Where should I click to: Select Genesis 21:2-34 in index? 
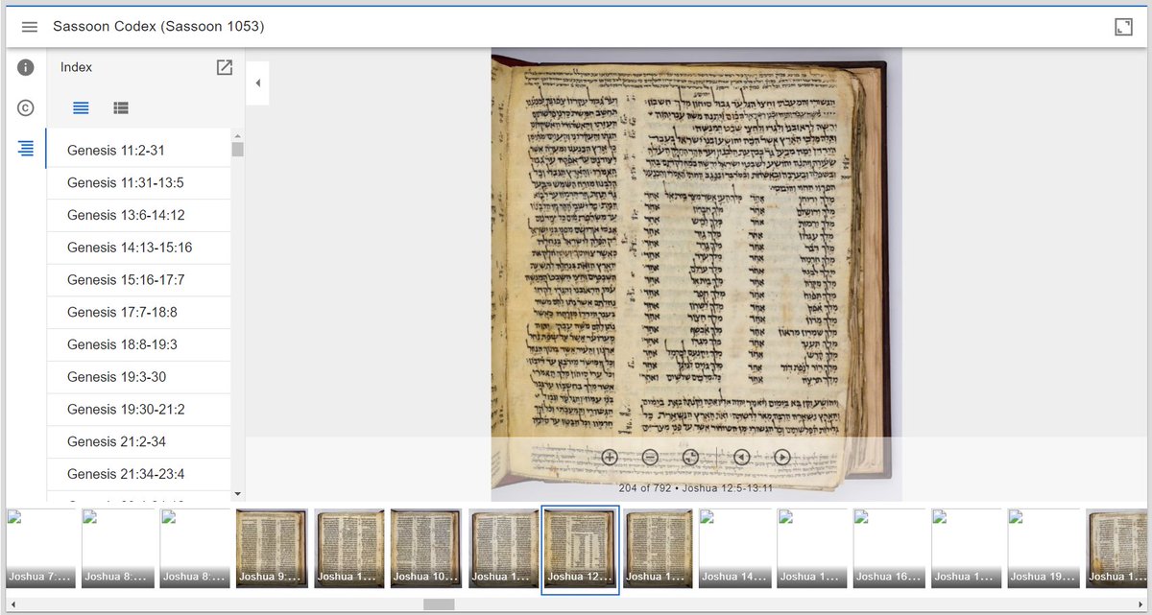pyautogui.click(x=139, y=442)
